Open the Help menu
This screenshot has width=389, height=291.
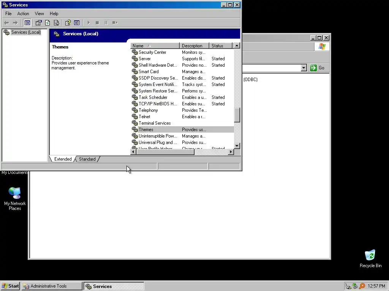point(54,14)
